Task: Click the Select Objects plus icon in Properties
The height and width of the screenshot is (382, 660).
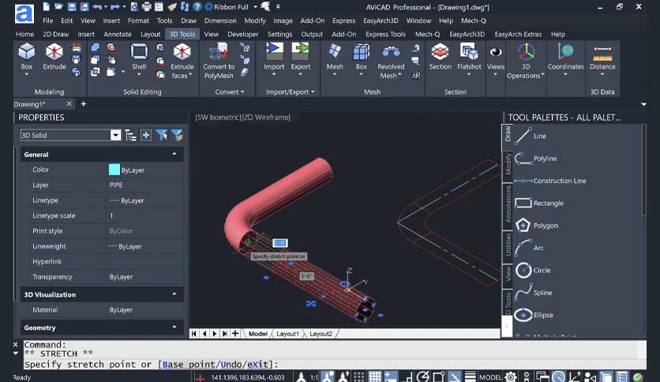Action: 146,135
